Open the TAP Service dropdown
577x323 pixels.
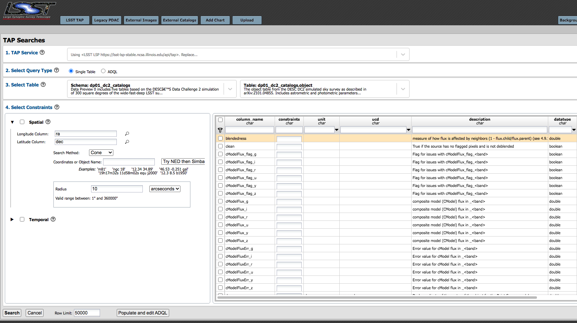point(403,54)
